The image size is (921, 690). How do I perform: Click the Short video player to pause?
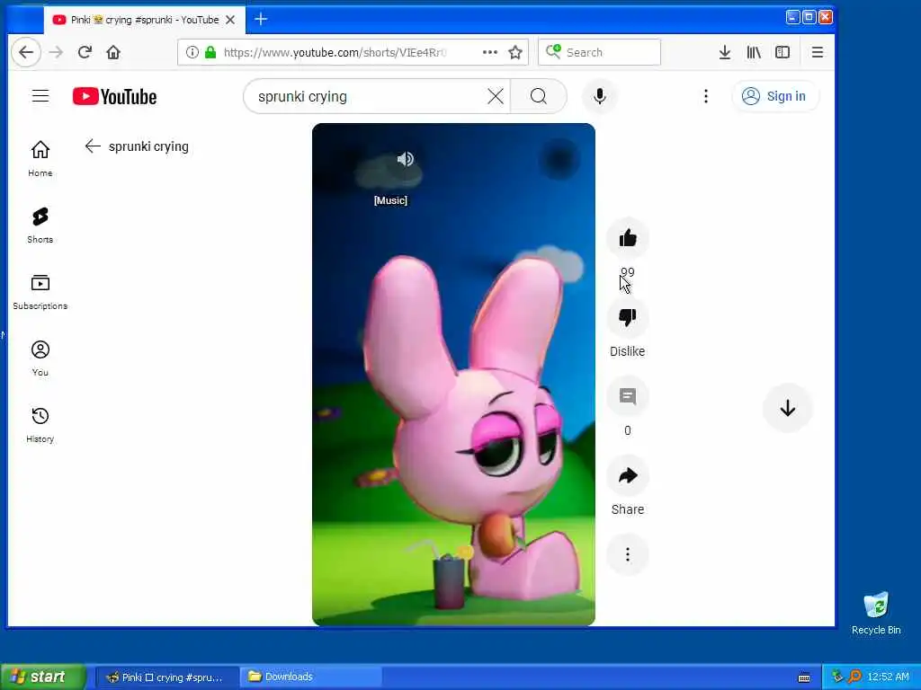click(x=453, y=375)
